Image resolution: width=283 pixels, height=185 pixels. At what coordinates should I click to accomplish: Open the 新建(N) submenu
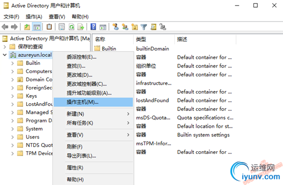click(93, 114)
